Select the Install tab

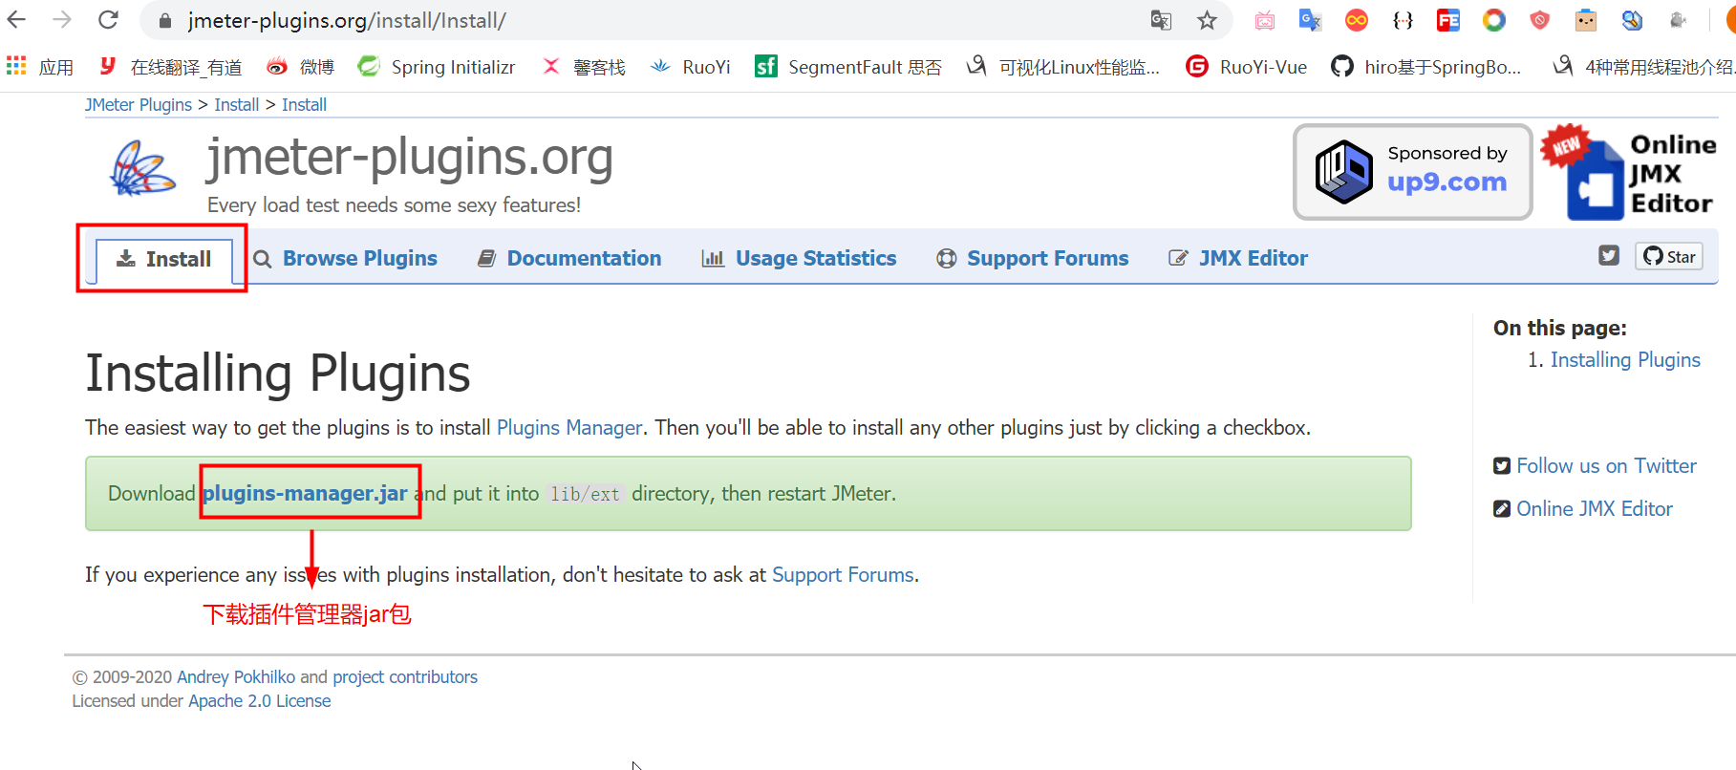163,259
